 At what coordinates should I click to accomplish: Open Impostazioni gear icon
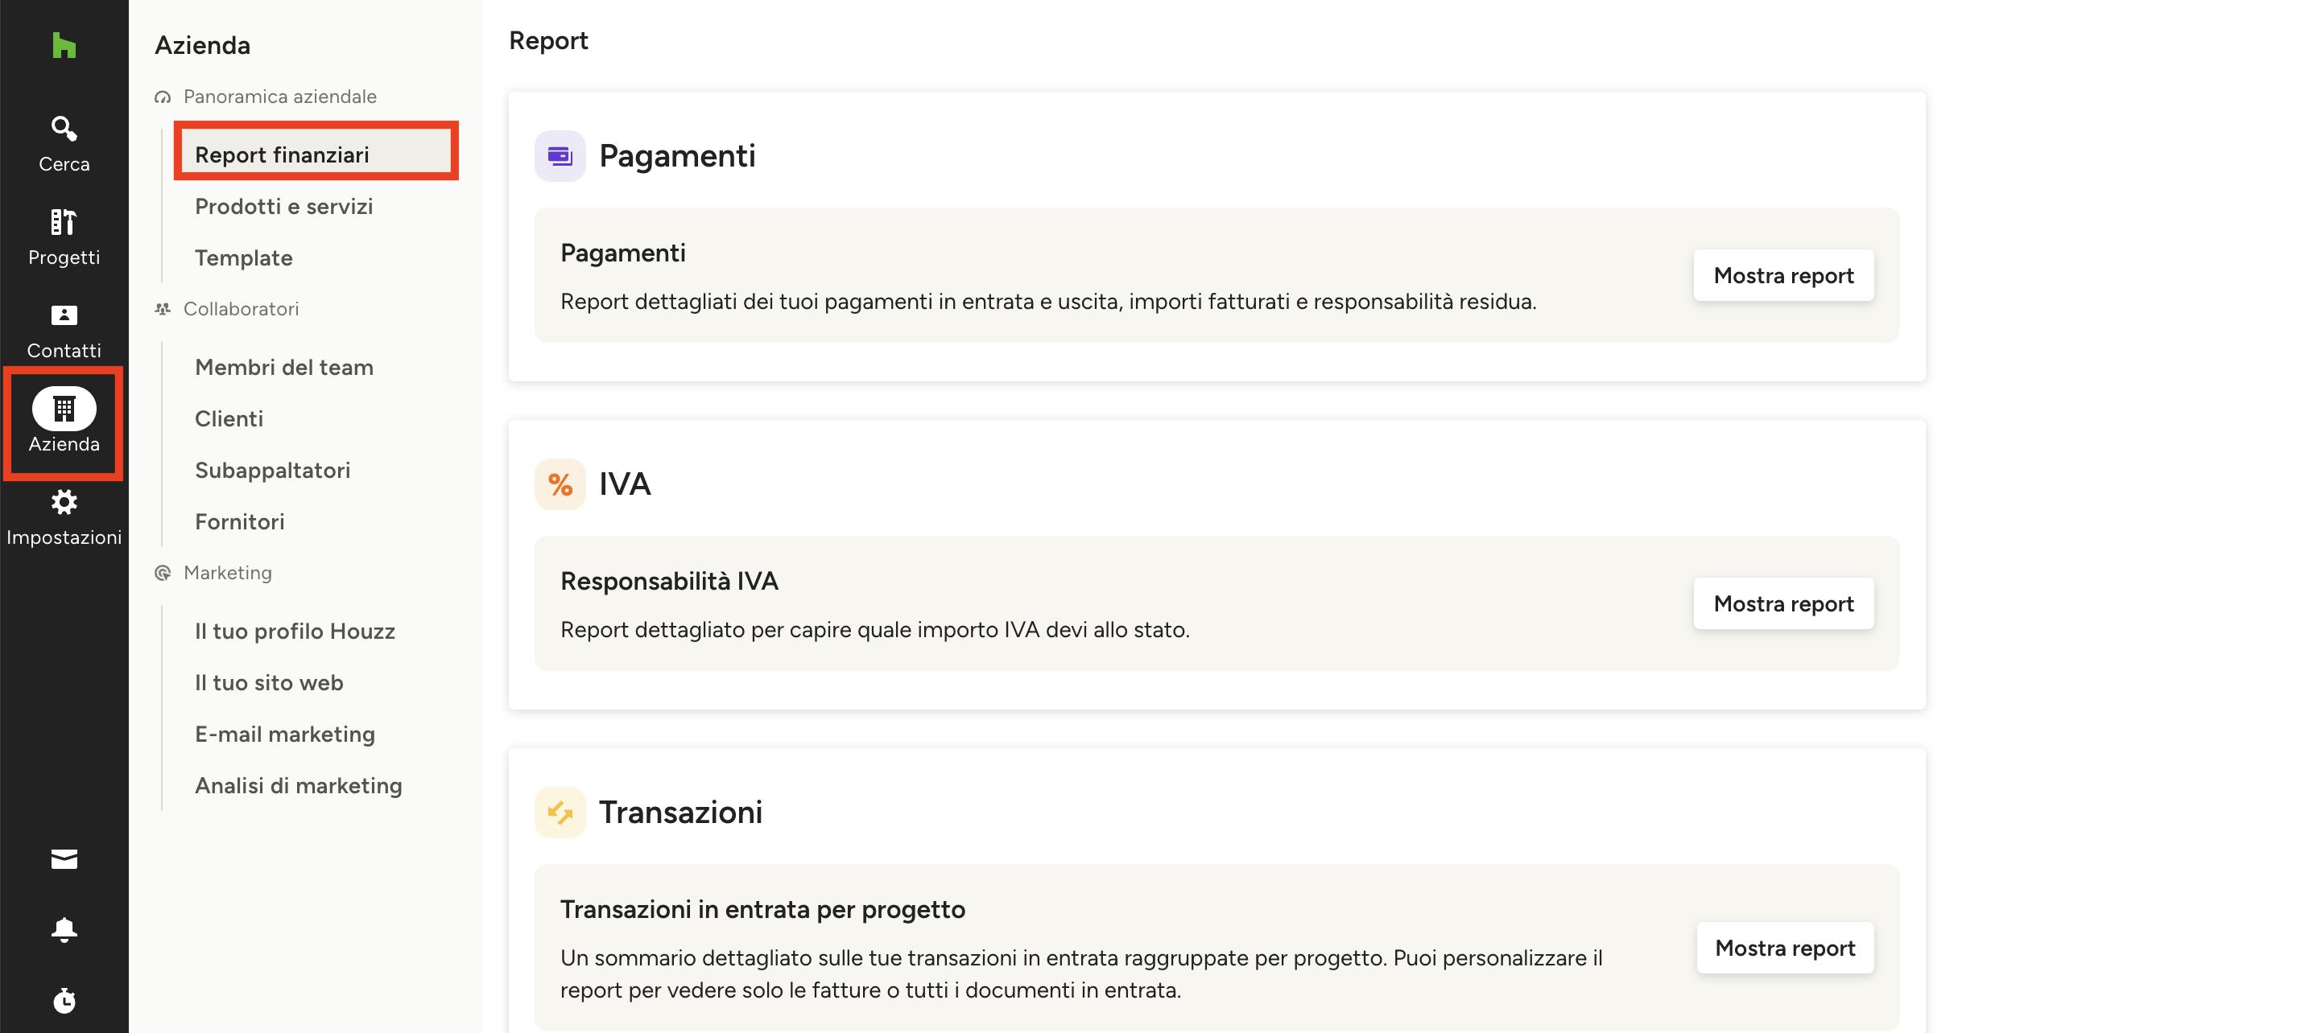pos(64,502)
